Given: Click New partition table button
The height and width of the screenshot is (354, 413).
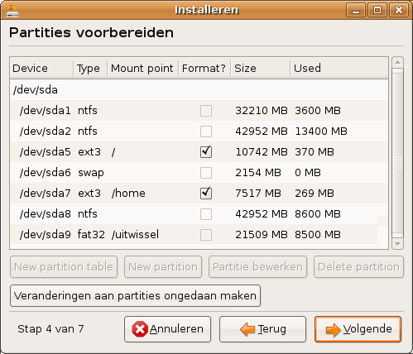Looking at the screenshot, I should [x=64, y=267].
